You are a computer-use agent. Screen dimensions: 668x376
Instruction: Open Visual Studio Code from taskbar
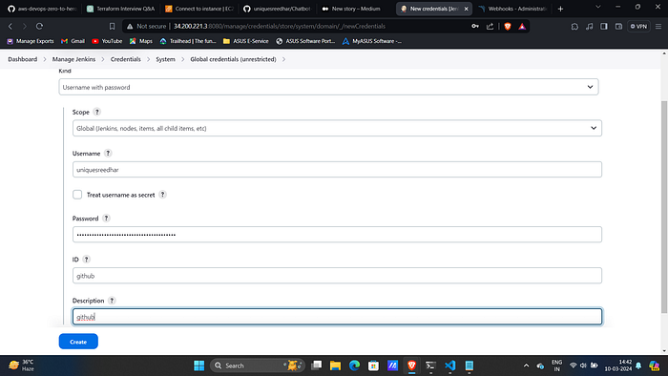click(449, 366)
